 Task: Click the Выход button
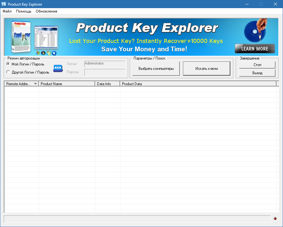tap(257, 73)
